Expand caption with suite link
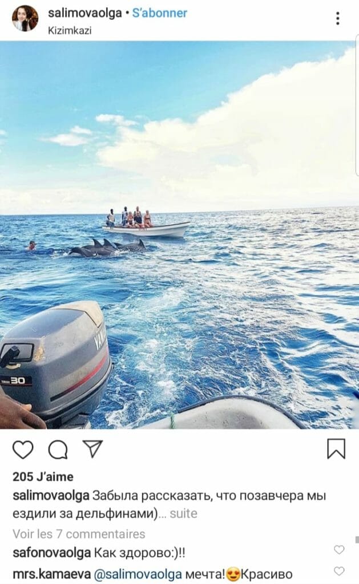The height and width of the screenshot is (584, 359). click(x=183, y=514)
